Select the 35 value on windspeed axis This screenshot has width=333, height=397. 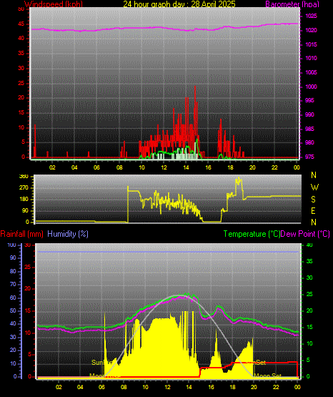pyautogui.click(x=21, y=53)
